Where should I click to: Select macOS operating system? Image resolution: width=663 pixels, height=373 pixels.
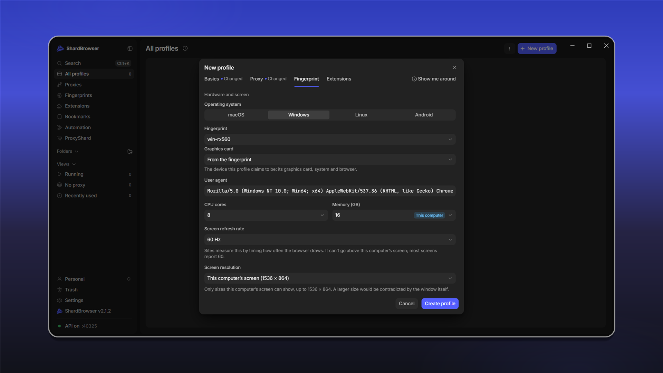coord(236,115)
